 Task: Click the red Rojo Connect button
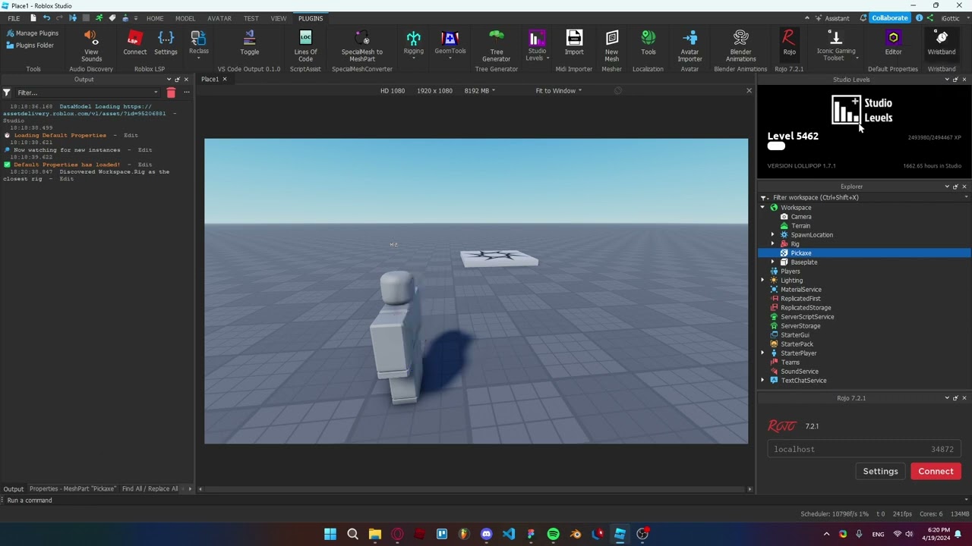(x=936, y=472)
